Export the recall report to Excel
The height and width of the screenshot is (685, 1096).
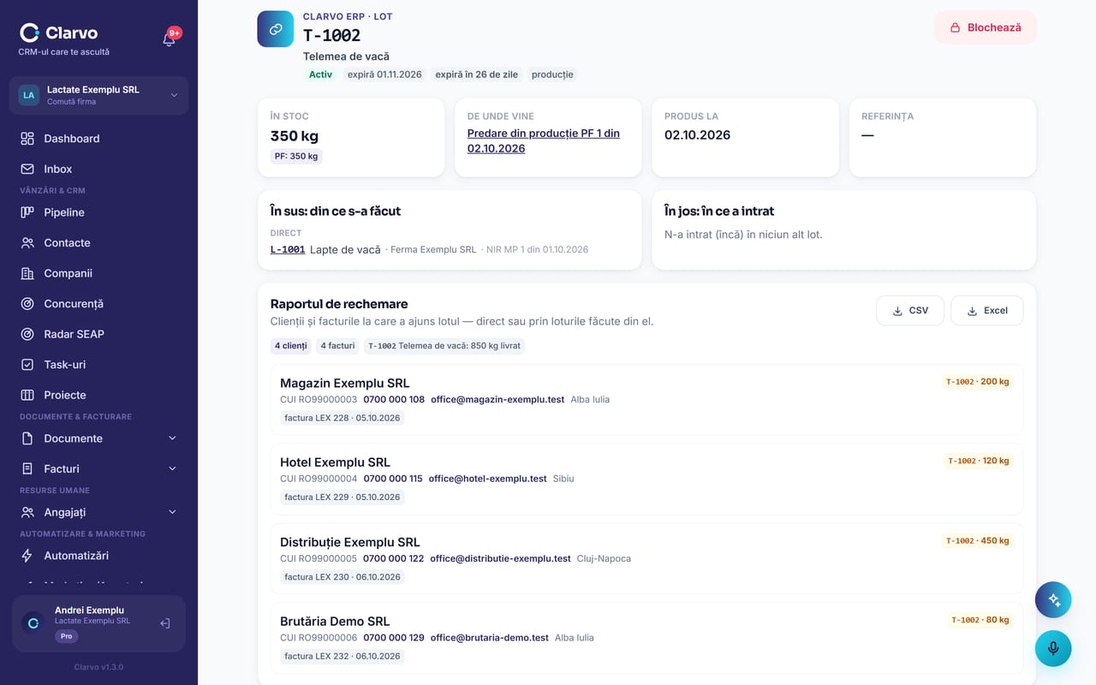(986, 311)
